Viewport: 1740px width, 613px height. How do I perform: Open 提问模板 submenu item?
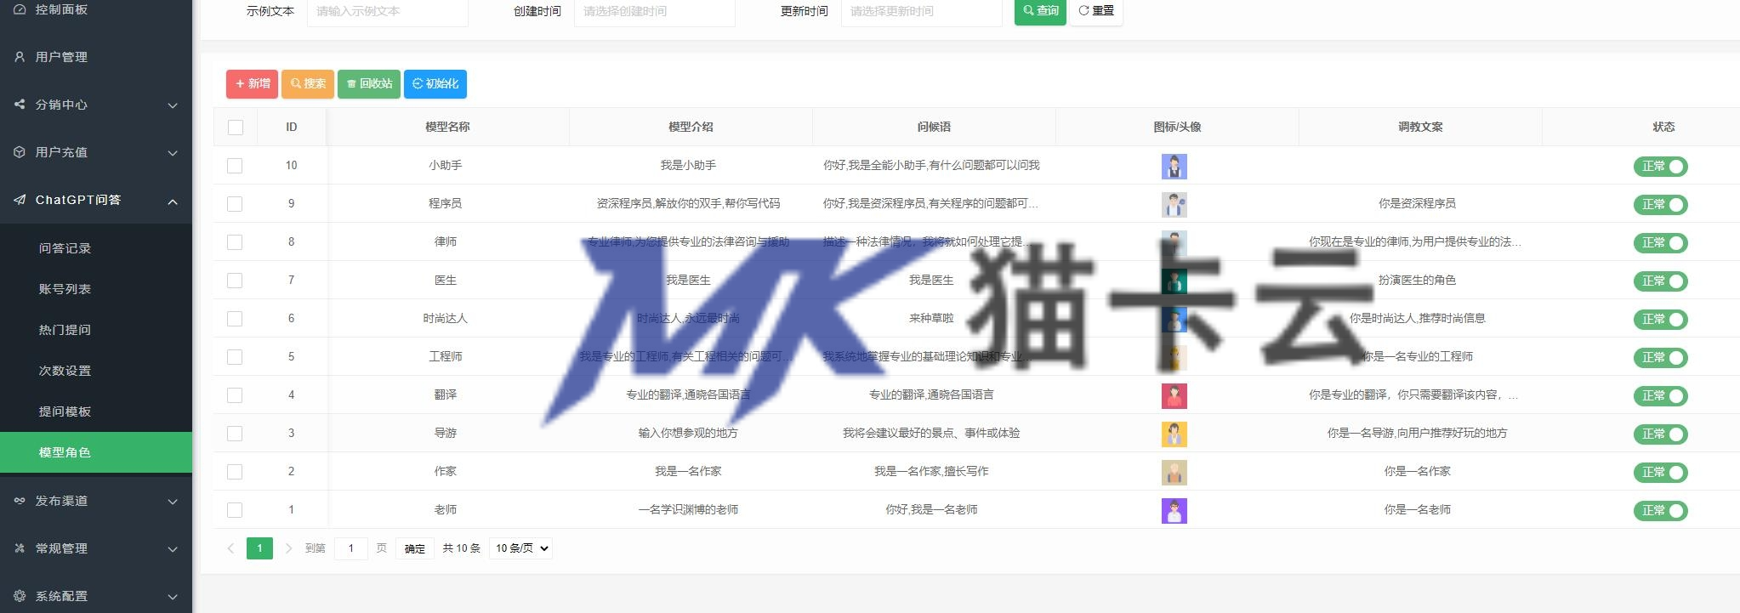tap(96, 412)
